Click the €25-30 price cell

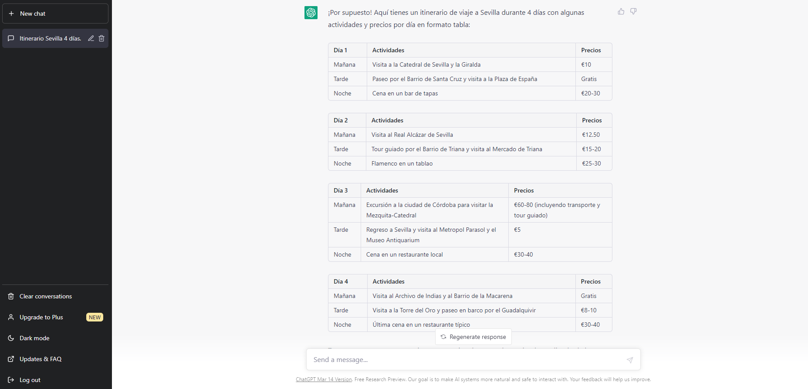point(594,163)
